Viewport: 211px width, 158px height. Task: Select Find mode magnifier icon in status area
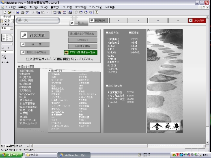pos(5,21)
